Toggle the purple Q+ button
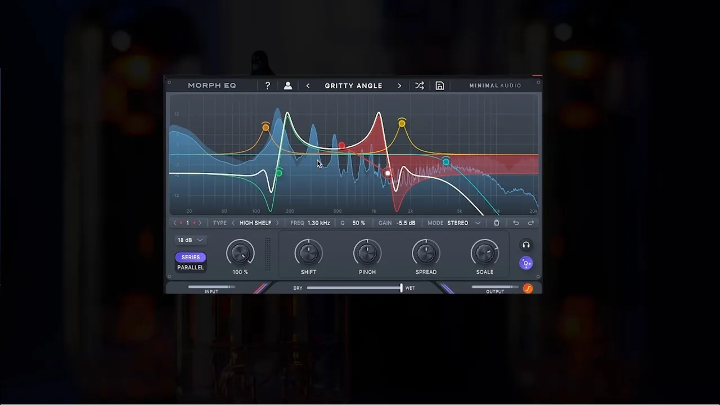This screenshot has height=405, width=720. [526, 263]
